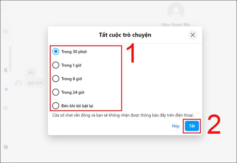Cancel with the Hủy link

pyautogui.click(x=176, y=126)
